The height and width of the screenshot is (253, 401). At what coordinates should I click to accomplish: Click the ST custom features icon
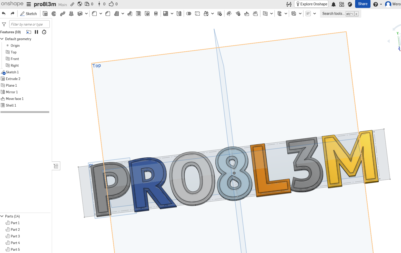point(308,14)
